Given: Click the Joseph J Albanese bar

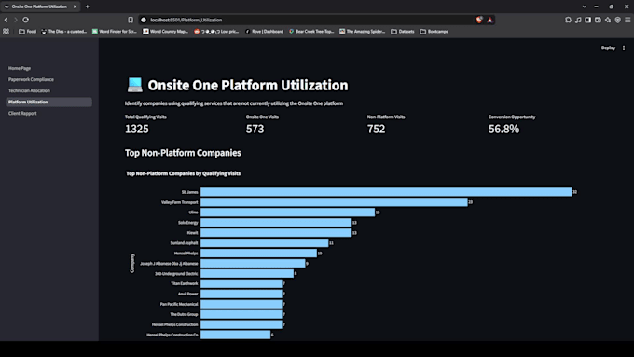Looking at the screenshot, I should pos(253,264).
